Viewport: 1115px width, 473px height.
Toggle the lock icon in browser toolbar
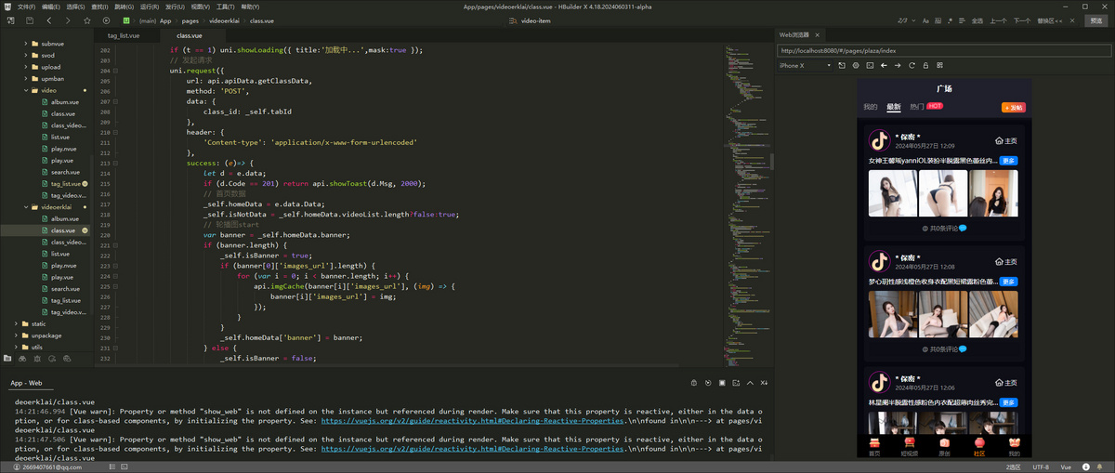925,65
